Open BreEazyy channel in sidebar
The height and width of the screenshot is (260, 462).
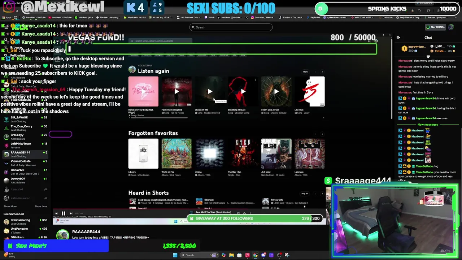point(25,136)
